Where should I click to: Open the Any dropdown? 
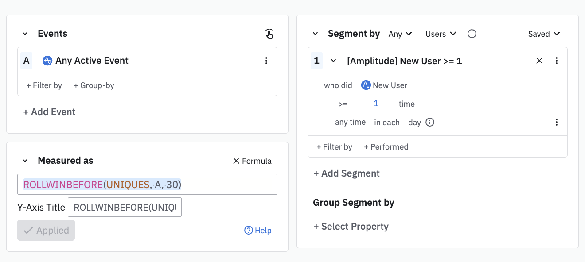[400, 34]
